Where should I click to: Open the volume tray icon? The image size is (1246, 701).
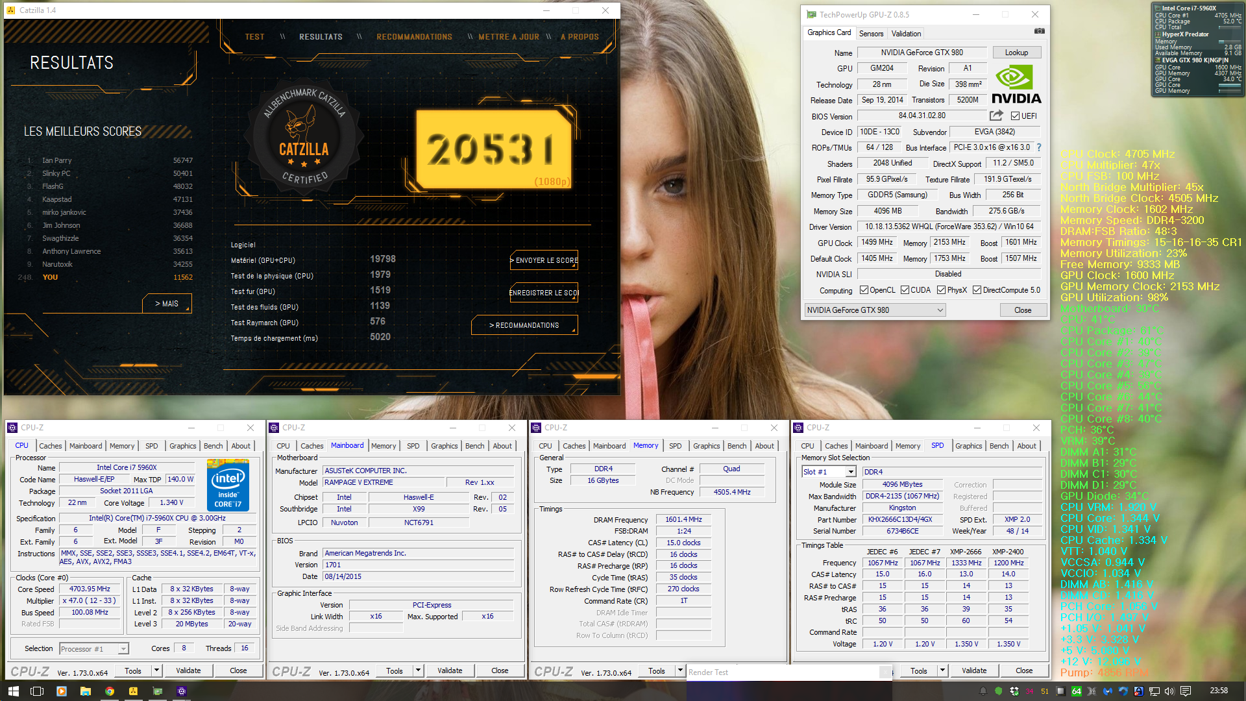click(1169, 691)
